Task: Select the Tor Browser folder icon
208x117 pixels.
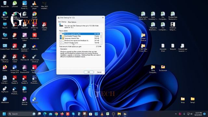Action: (x=163, y=68)
